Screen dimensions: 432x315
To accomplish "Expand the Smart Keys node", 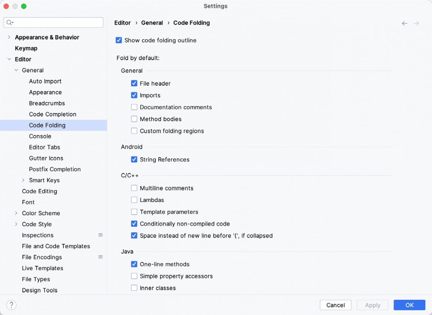I will tap(23, 180).
